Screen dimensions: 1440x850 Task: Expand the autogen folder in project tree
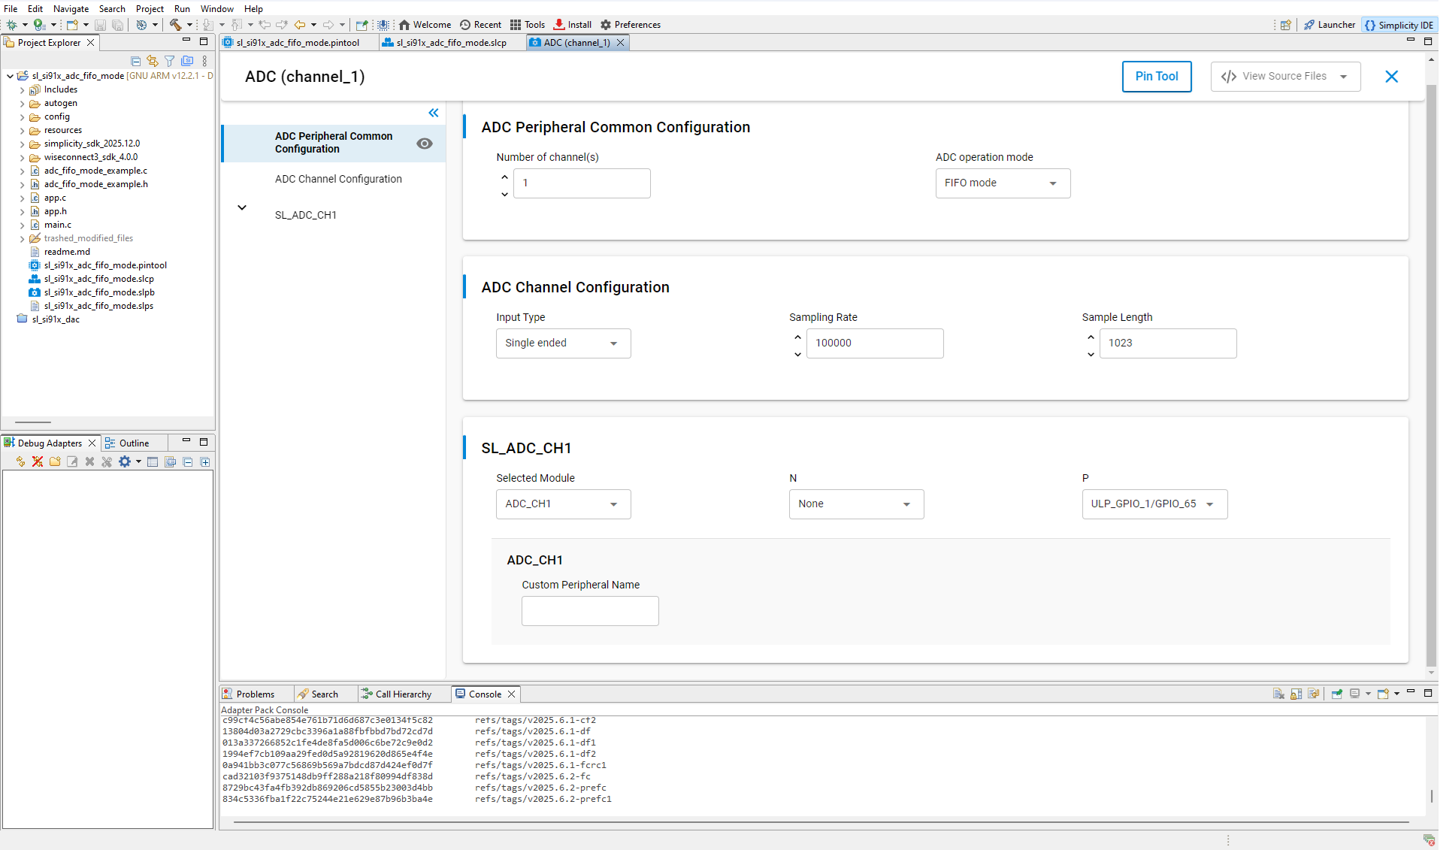click(x=23, y=104)
